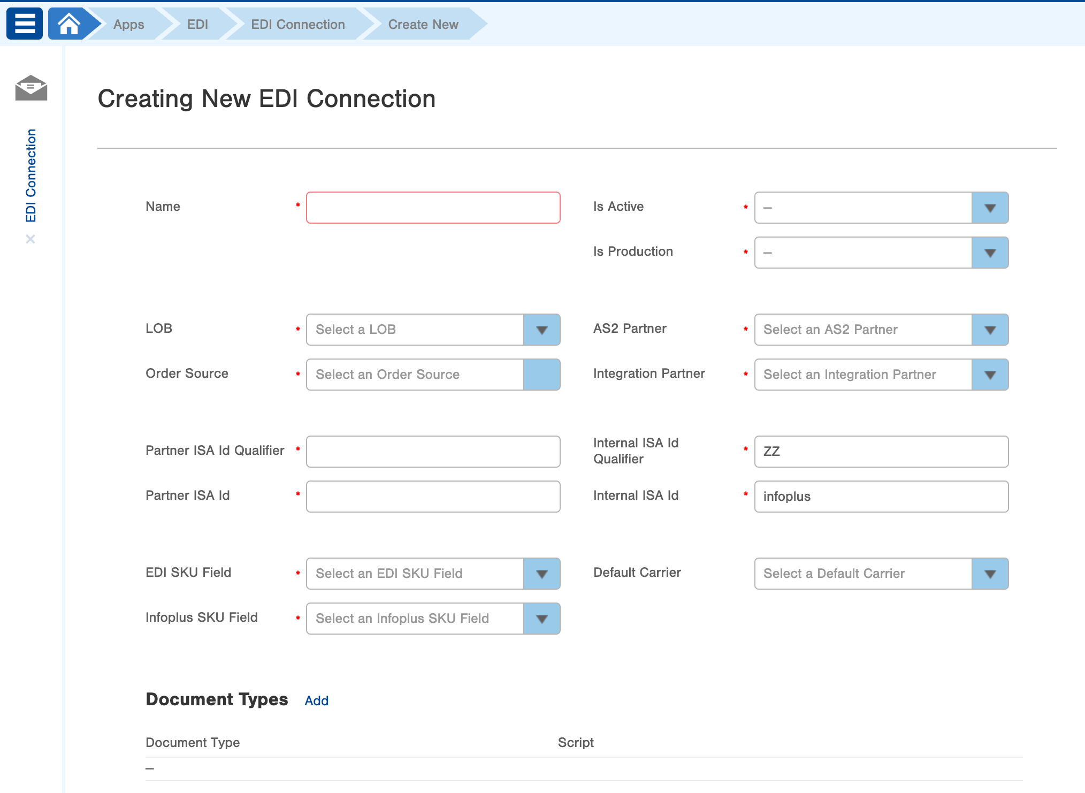Open the AS2 Partner dropdown
This screenshot has width=1085, height=793.
pos(989,330)
